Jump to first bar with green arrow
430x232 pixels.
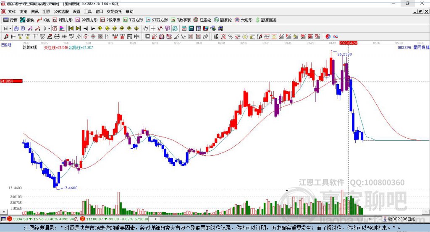click(x=71, y=28)
